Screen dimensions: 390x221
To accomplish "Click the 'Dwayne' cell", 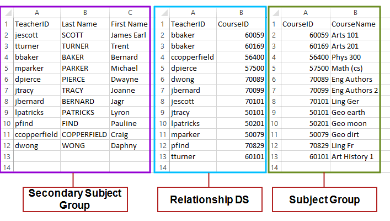I will pos(130,79).
